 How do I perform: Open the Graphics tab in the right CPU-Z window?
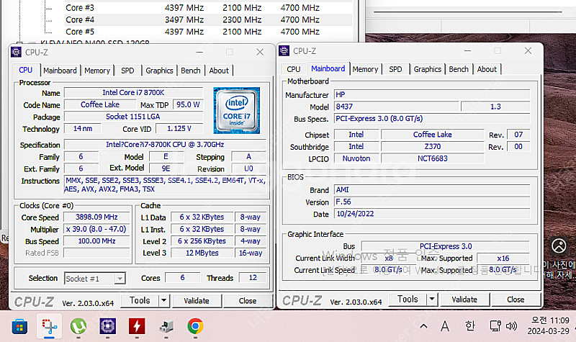427,69
